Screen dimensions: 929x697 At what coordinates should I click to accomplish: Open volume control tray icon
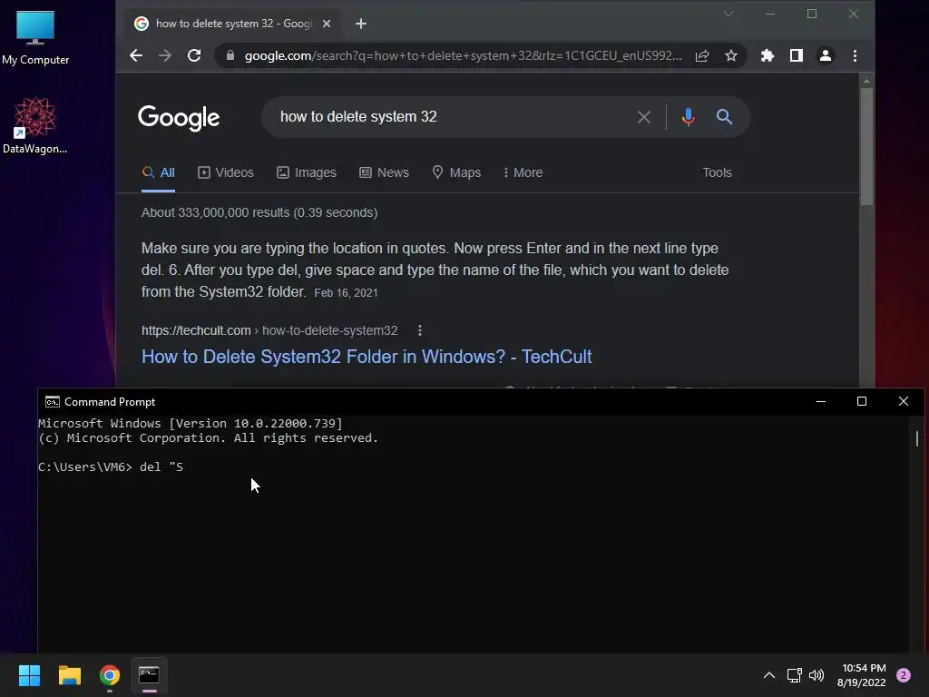click(x=817, y=675)
